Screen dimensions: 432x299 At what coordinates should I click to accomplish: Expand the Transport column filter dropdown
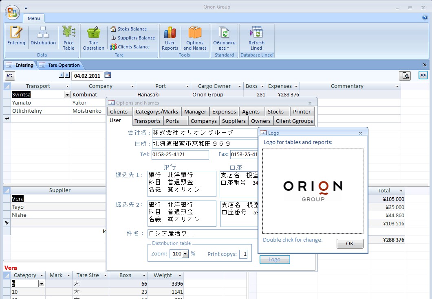tap(67, 86)
